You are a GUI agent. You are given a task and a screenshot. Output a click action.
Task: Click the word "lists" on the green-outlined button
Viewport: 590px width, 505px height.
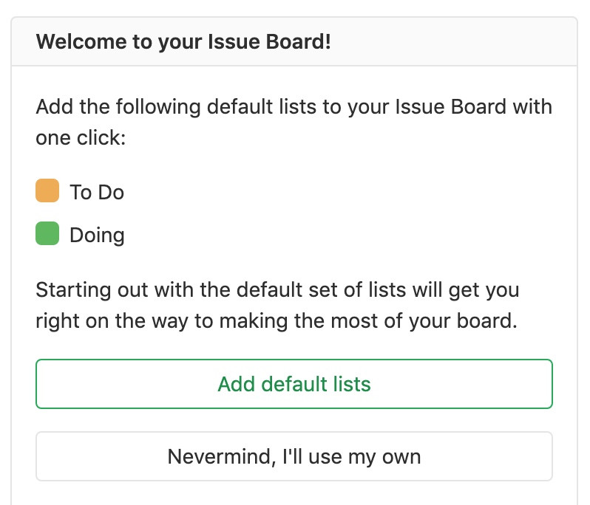(350, 384)
